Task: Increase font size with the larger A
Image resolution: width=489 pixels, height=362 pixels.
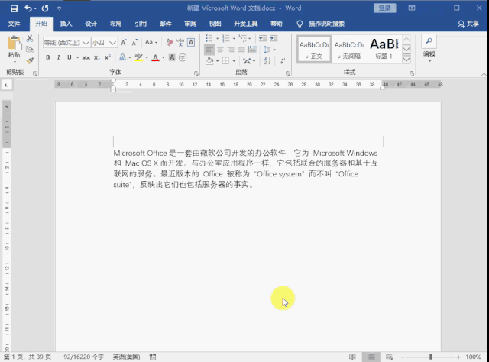Action: point(124,43)
